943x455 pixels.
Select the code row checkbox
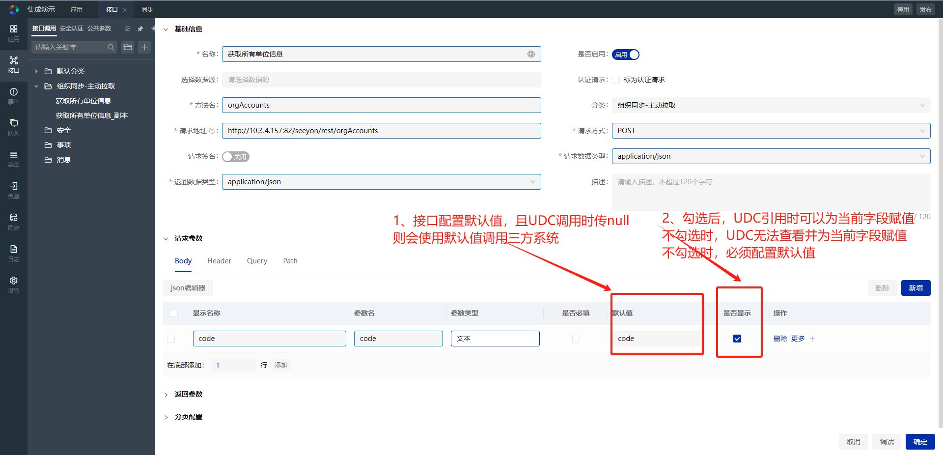click(x=171, y=339)
